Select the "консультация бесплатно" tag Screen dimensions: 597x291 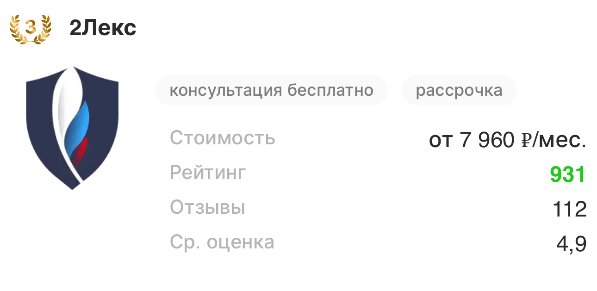pyautogui.click(x=271, y=90)
